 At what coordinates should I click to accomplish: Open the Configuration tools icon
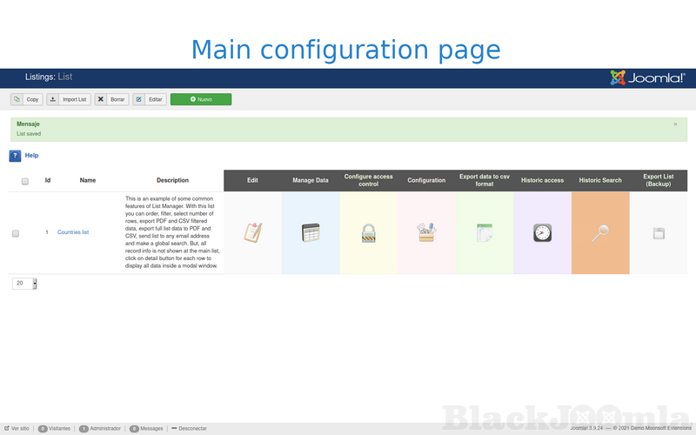tap(426, 232)
